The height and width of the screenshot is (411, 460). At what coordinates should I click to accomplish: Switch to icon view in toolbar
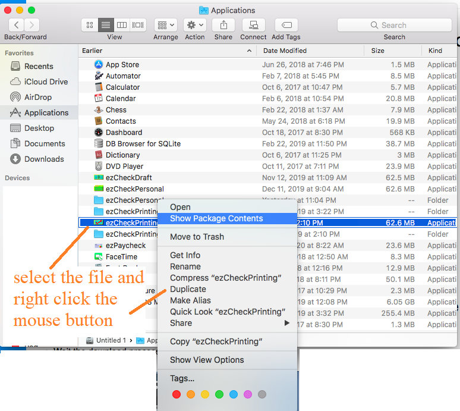[x=90, y=25]
